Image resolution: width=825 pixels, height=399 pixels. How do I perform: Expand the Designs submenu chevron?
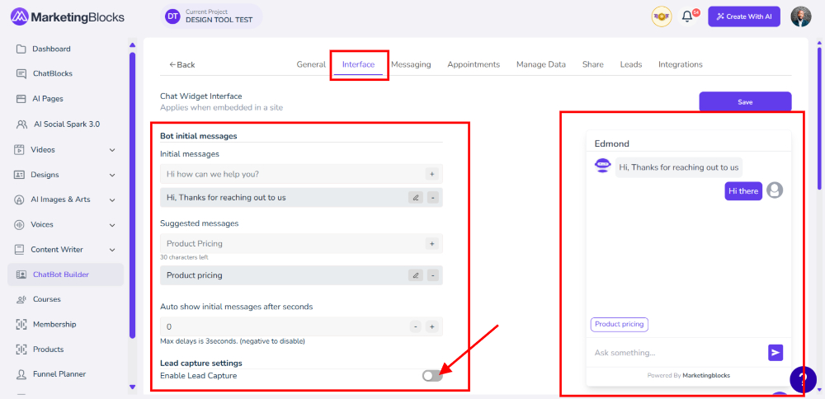pos(112,175)
